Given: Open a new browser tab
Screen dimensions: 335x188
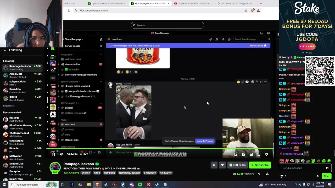Looking at the screenshot, I should pyautogui.click(x=261, y=3).
